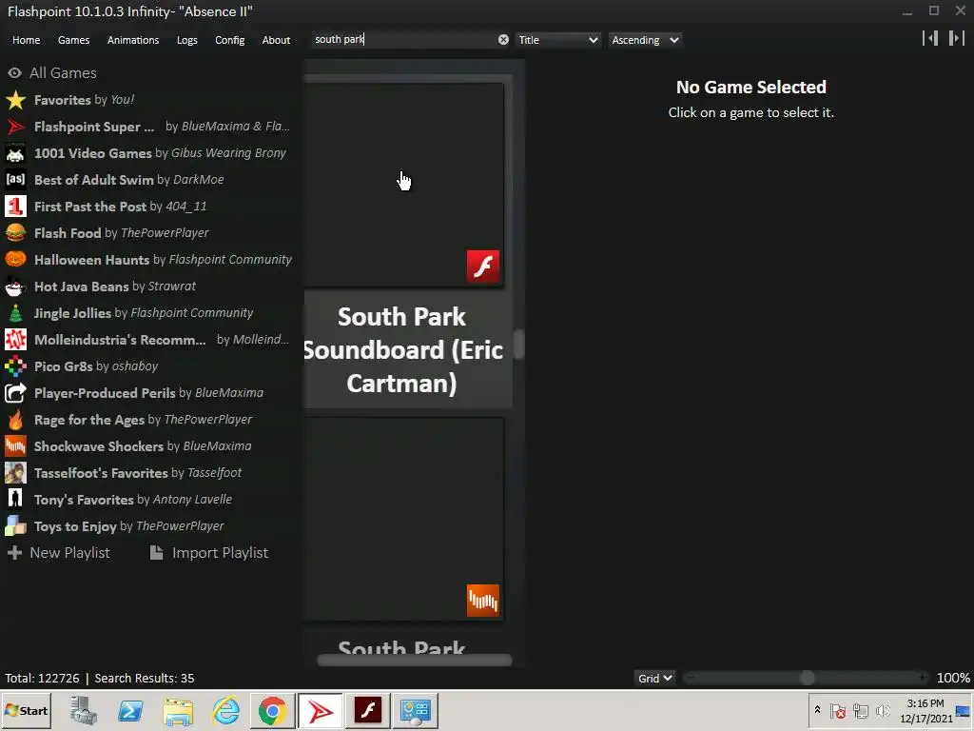Open the Ascending sort order dropdown
Screen dimensions: 974x731
[645, 40]
